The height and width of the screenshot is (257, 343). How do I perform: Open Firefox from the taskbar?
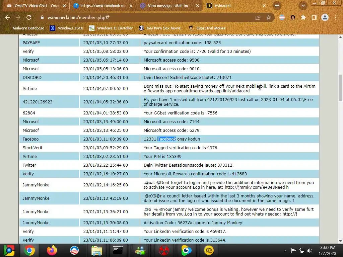52,250
